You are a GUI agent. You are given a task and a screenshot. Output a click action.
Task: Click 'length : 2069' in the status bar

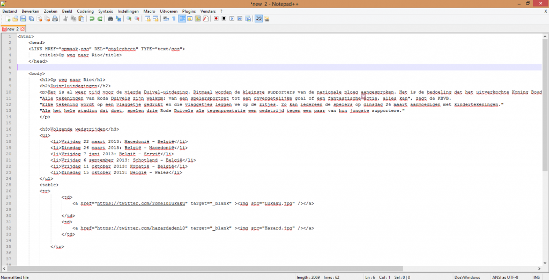pyautogui.click(x=308, y=277)
